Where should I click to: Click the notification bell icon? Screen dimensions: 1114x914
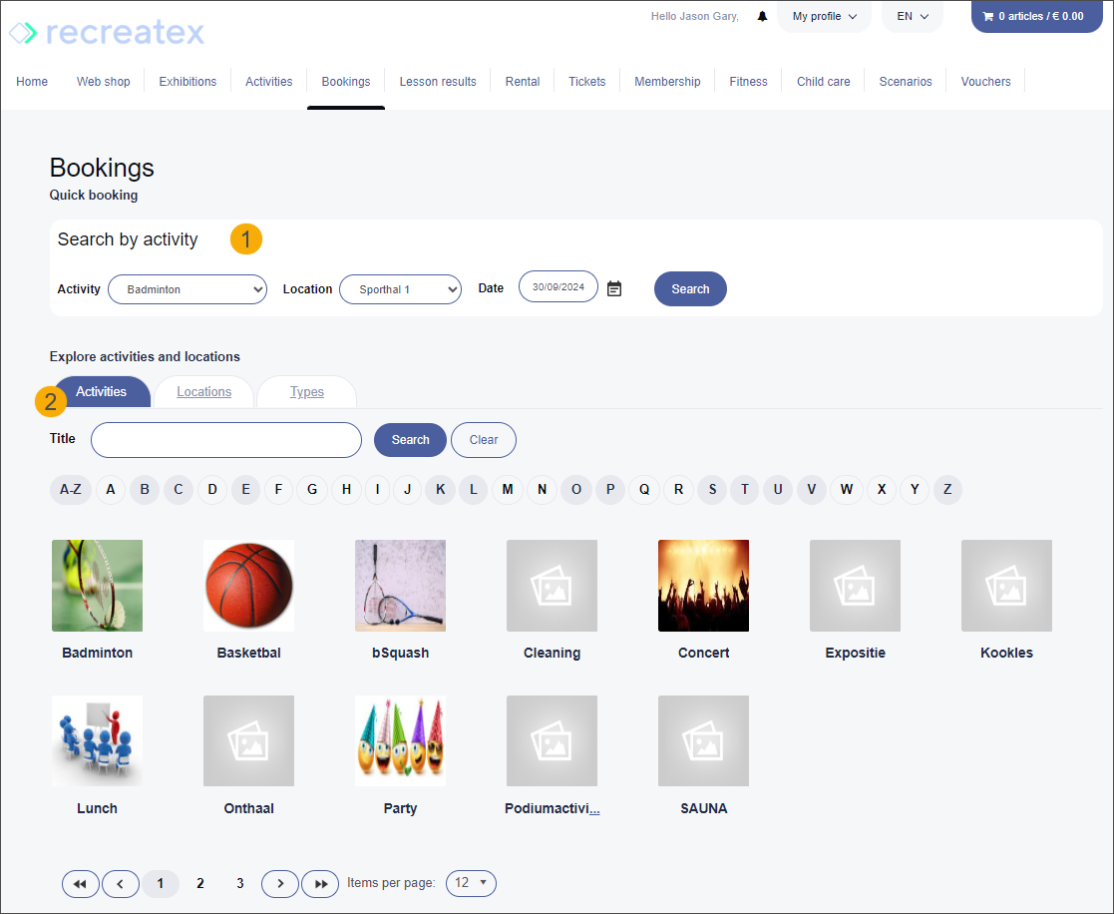coord(762,17)
